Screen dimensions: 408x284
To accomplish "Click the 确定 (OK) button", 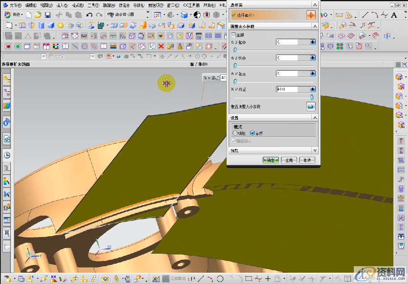I will click(x=271, y=160).
